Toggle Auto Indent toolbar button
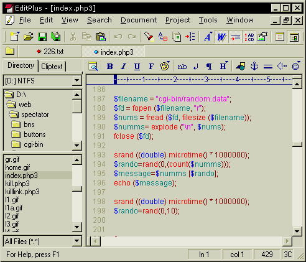The width and height of the screenshot is (306, 262). tap(235, 37)
